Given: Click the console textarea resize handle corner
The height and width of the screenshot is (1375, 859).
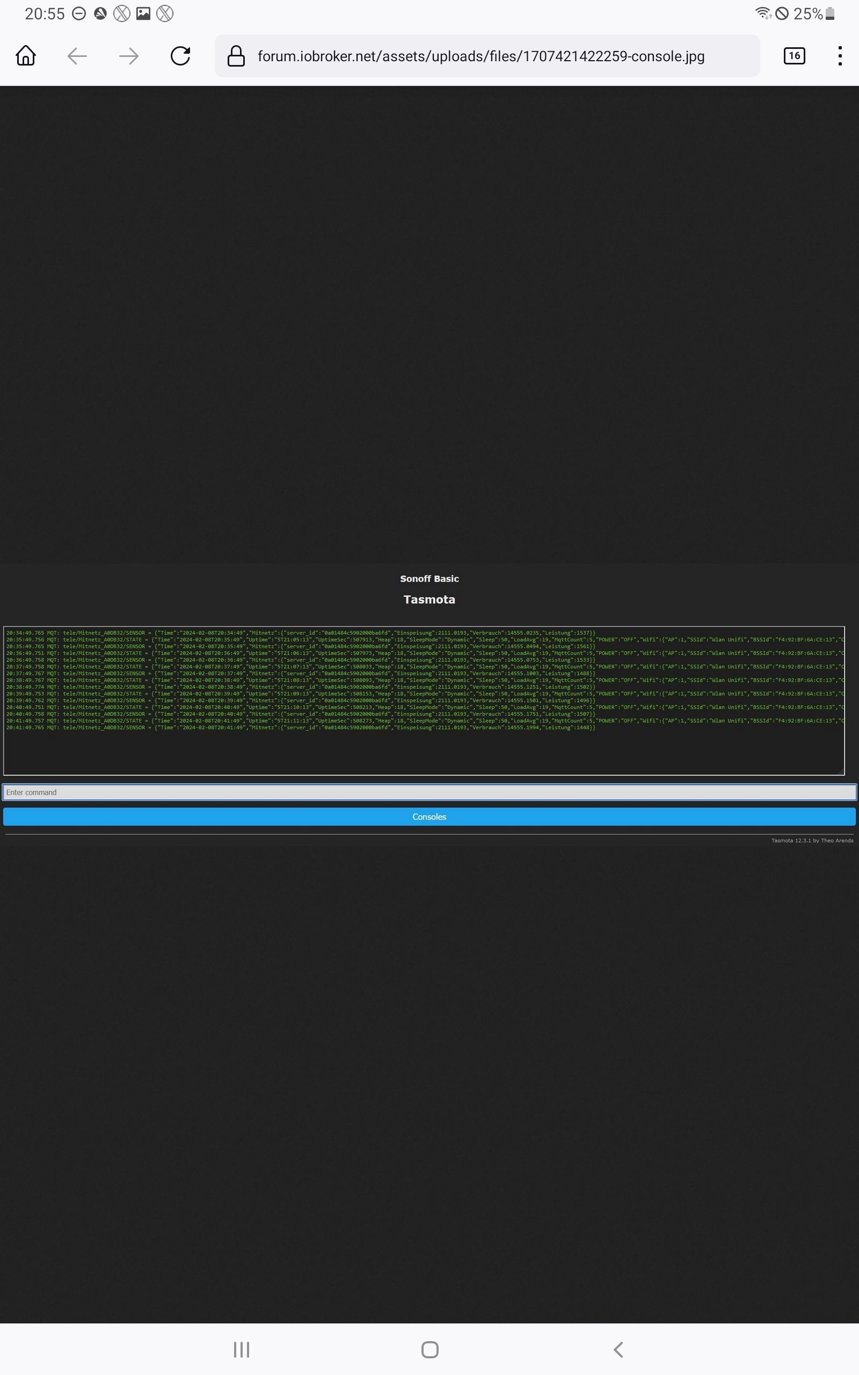Looking at the screenshot, I should [x=841, y=771].
